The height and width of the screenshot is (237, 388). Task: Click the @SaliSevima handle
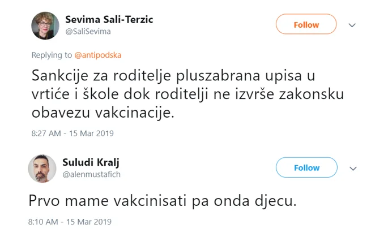88,32
